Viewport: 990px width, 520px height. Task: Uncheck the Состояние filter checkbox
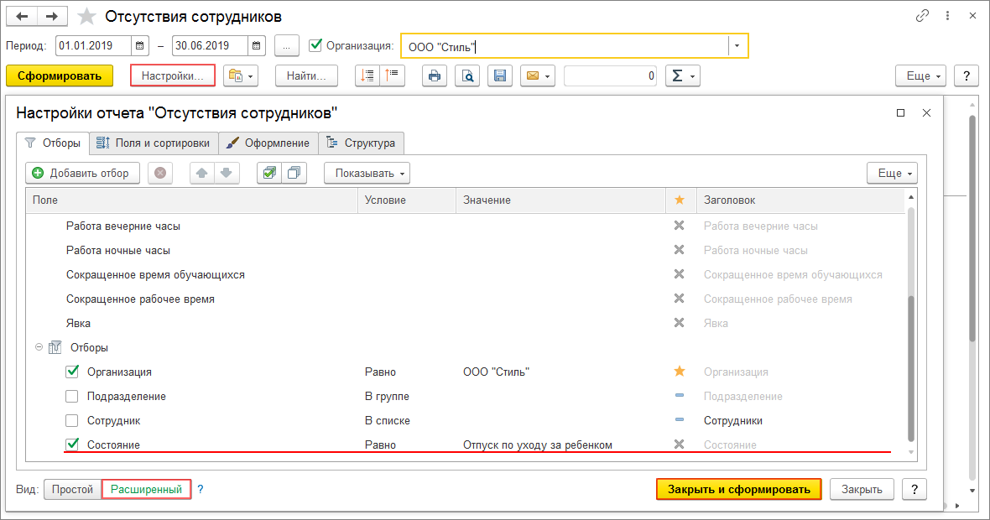pos(72,445)
